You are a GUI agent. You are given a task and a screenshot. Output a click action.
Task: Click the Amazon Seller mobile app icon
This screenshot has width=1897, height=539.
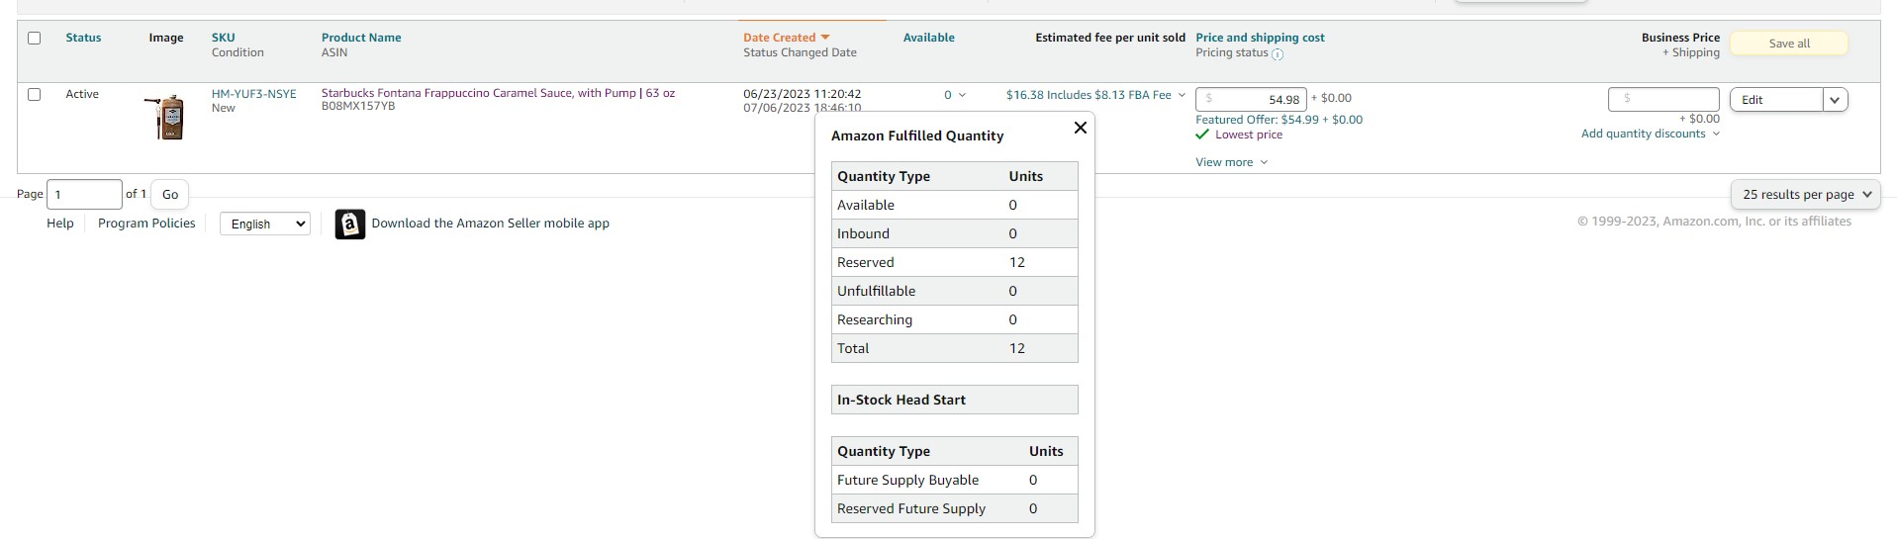[x=349, y=225]
